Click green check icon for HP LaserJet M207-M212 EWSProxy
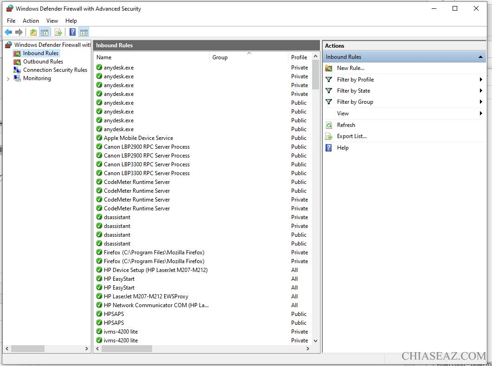This screenshot has height=366, width=492. [99, 296]
